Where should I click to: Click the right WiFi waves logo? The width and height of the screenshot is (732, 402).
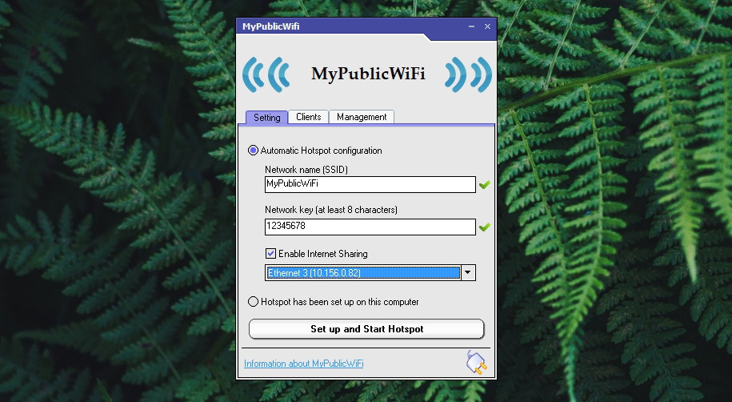468,74
